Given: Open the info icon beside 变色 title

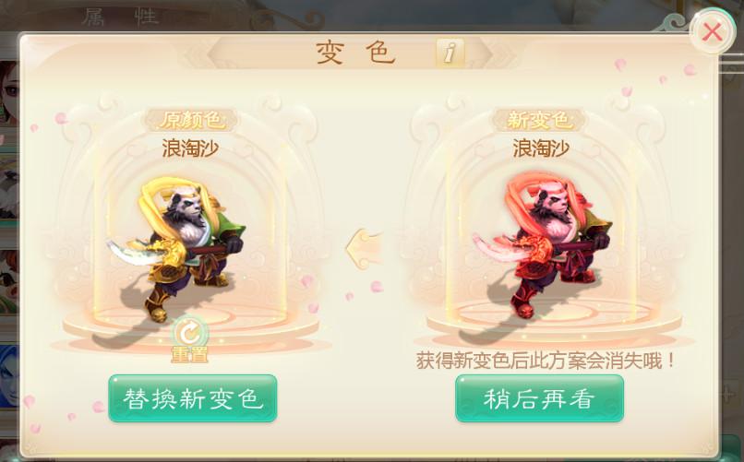Looking at the screenshot, I should click(x=450, y=53).
